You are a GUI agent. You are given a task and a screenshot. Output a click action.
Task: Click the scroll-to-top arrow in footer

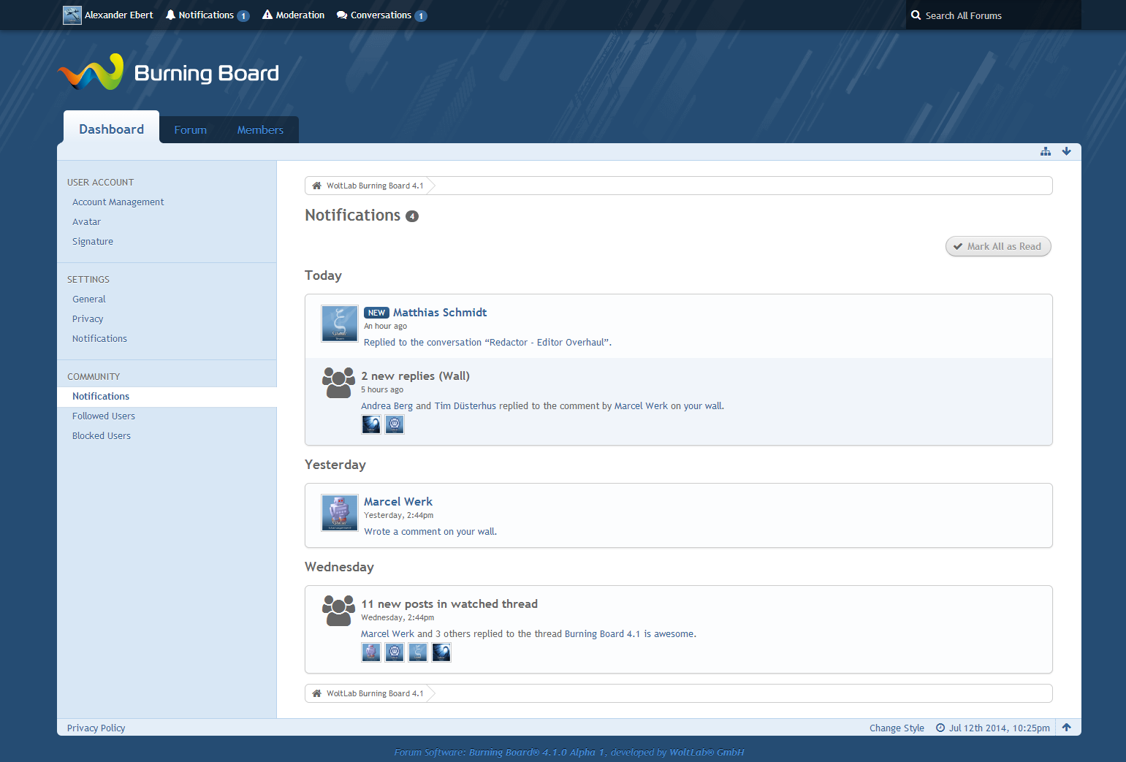pos(1066,728)
